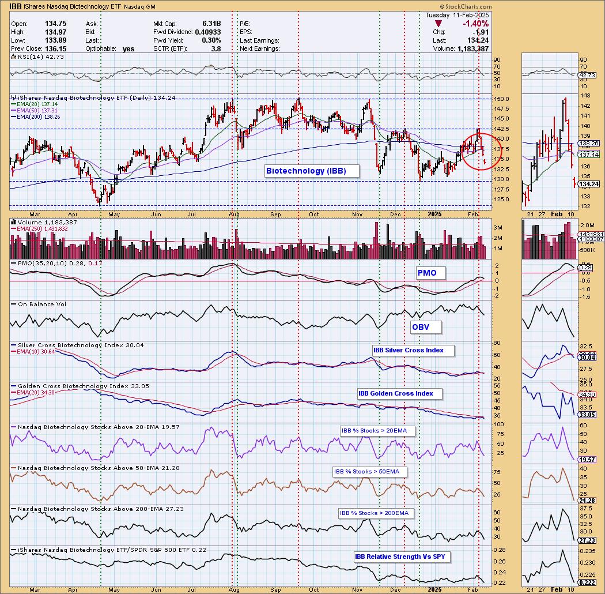
Task: Click the 0.222 relative strength tag
Action: click(x=588, y=582)
